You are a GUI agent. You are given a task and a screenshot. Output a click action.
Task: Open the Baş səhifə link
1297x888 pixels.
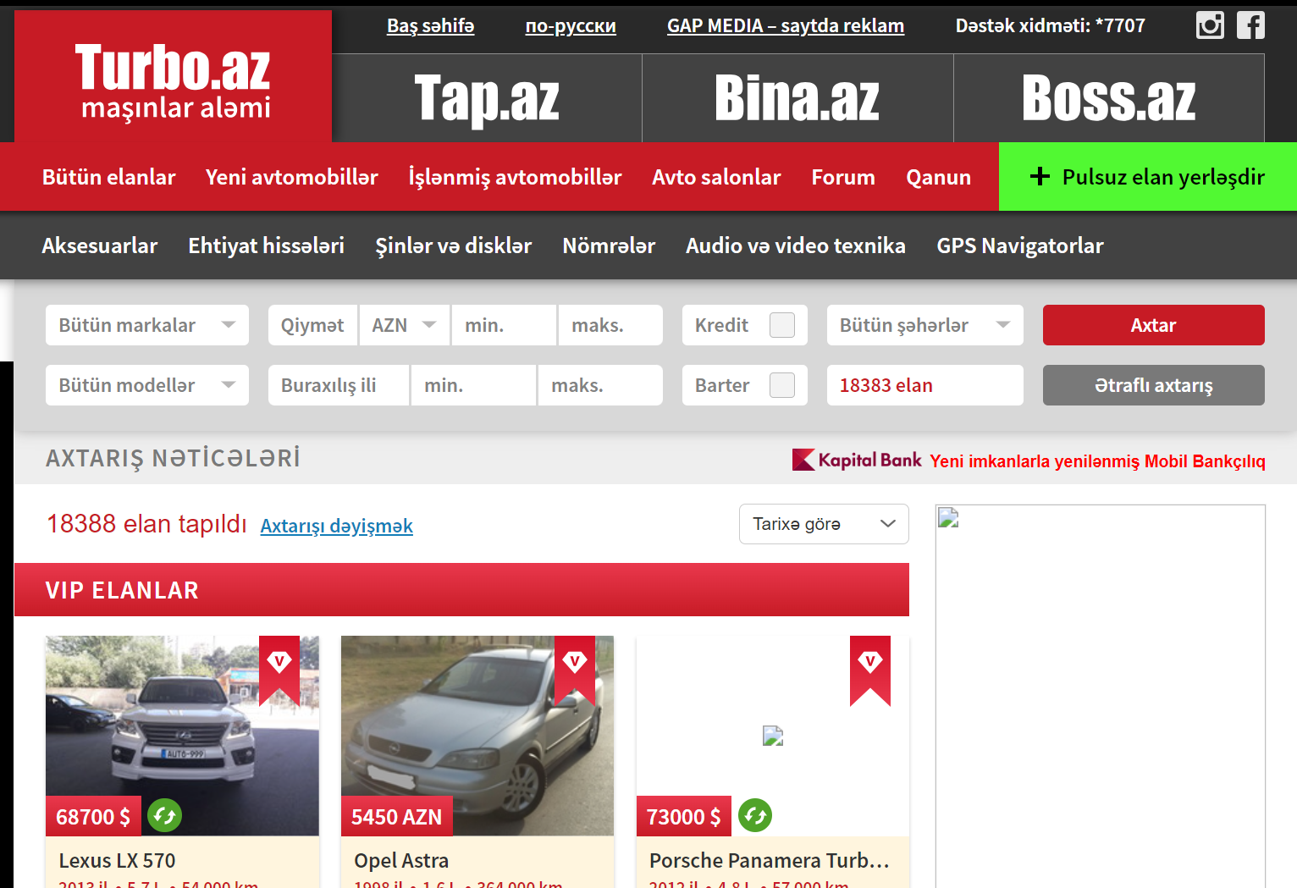(430, 25)
